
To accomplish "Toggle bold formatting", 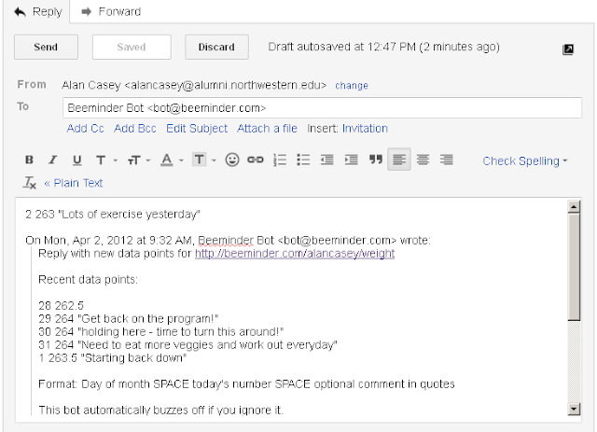I will click(x=29, y=160).
